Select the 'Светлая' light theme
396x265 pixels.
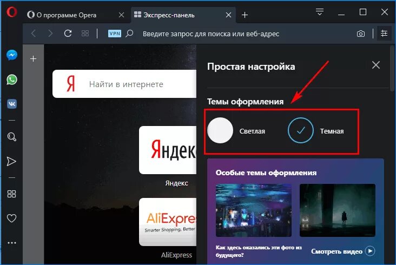220,130
